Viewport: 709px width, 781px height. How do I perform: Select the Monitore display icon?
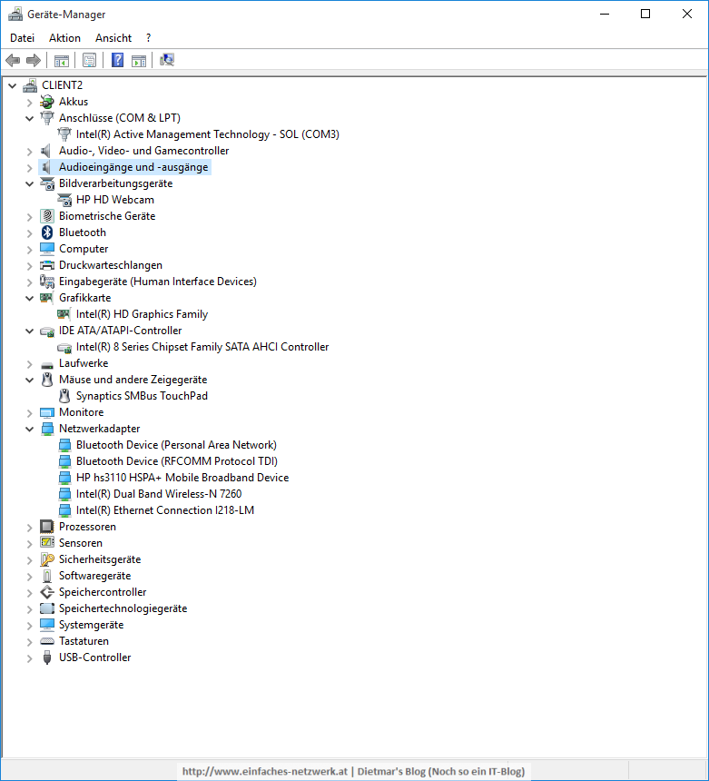tap(47, 412)
